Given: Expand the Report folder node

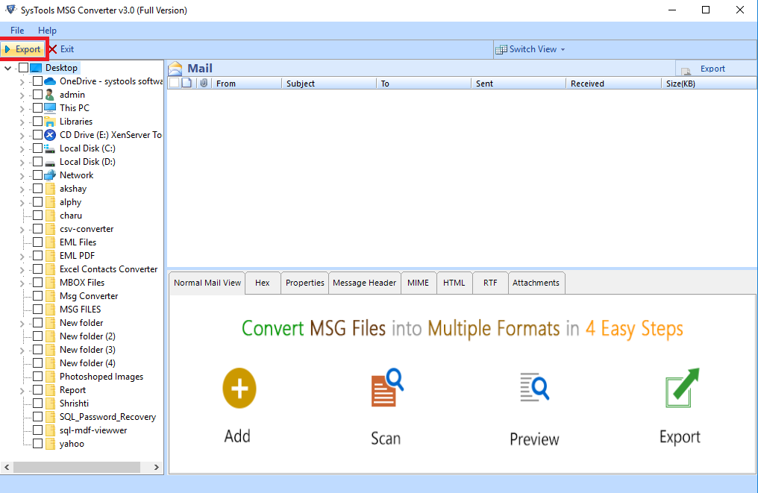Looking at the screenshot, I should click(x=22, y=391).
